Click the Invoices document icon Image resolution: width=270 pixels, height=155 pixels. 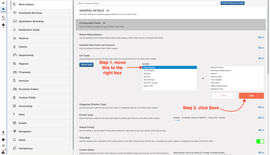click(x=14, y=81)
